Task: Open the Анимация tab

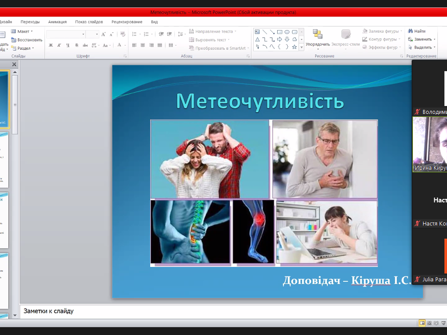Action: click(x=57, y=22)
